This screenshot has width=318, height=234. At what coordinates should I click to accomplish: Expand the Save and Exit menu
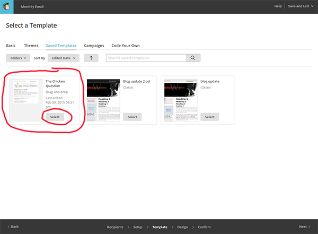point(301,6)
